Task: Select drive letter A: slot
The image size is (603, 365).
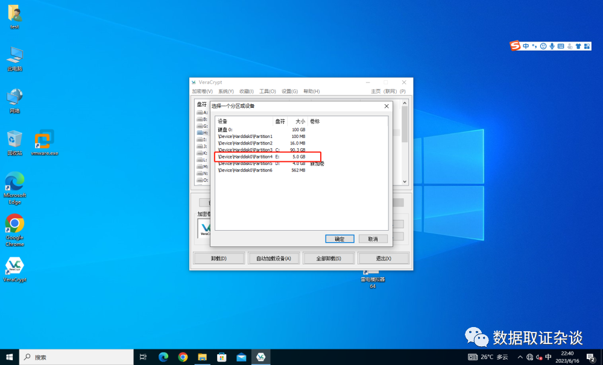Action: 203,113
